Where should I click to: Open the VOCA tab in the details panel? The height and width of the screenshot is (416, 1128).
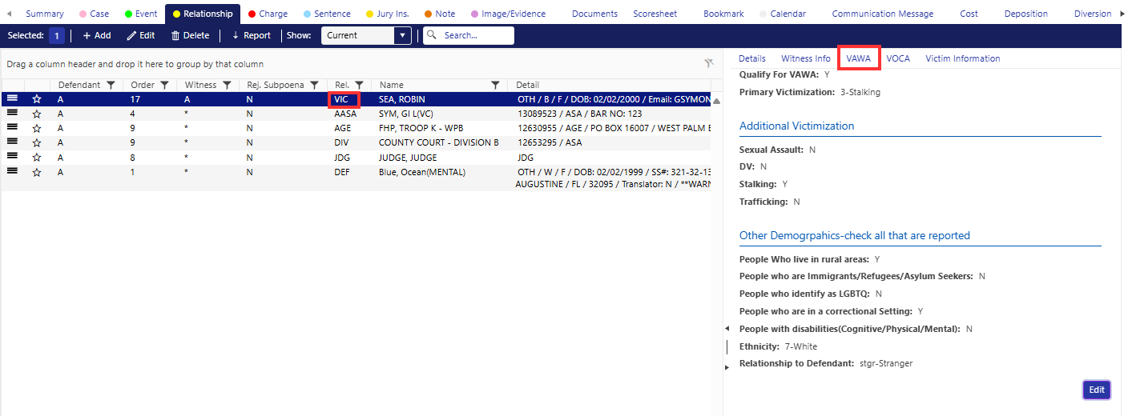coord(898,58)
